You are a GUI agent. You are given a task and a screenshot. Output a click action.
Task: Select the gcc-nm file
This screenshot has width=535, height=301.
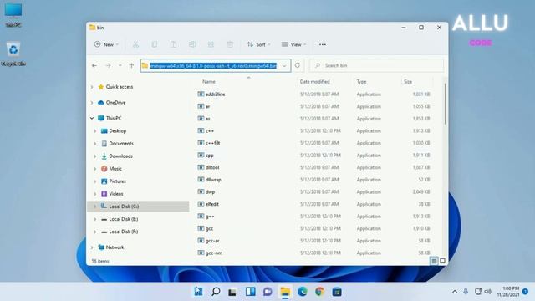(x=214, y=253)
